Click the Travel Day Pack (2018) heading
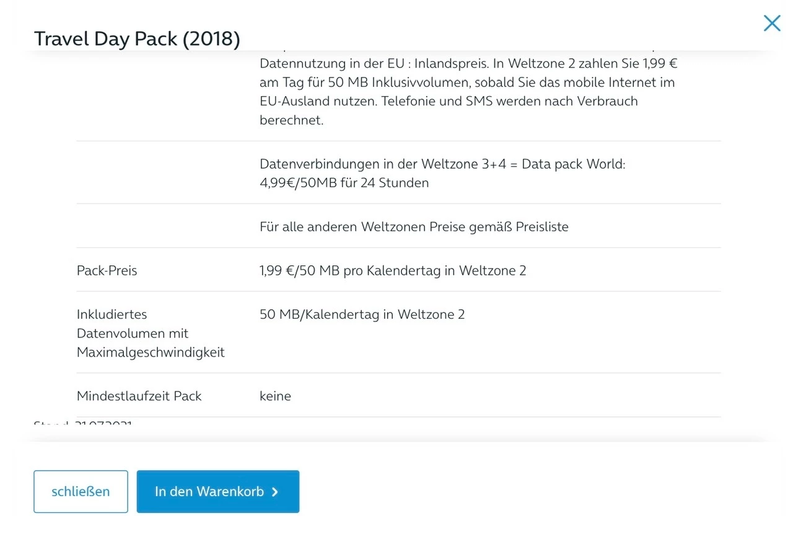 [x=137, y=38]
